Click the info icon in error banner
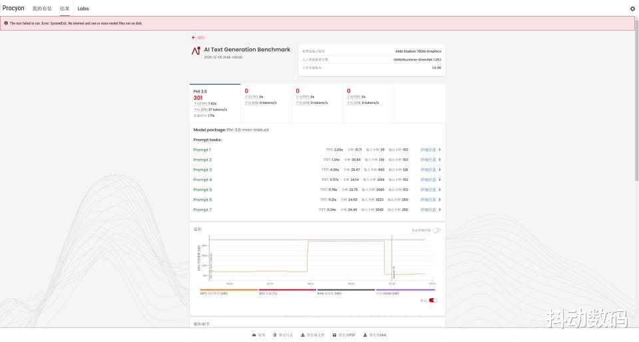The image size is (639, 342). (6, 23)
